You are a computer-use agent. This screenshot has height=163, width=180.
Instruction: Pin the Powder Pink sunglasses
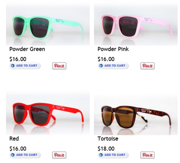[x=147, y=66]
